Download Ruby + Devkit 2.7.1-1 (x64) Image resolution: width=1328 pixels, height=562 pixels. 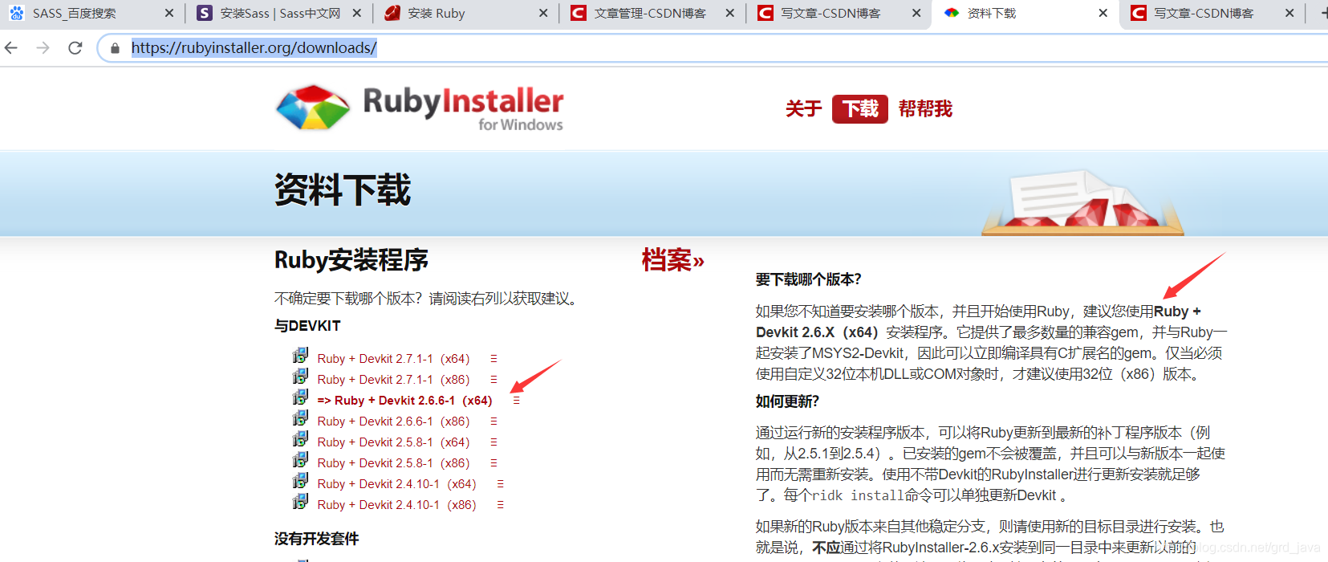click(x=393, y=359)
